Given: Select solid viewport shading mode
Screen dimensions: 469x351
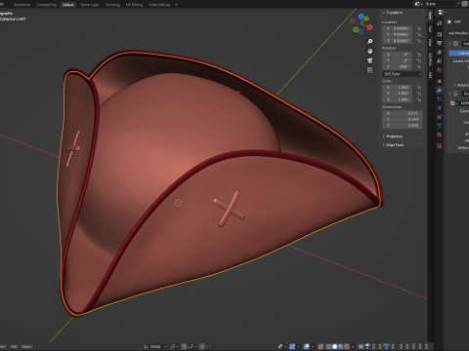Looking at the screenshot, I should (x=334, y=346).
